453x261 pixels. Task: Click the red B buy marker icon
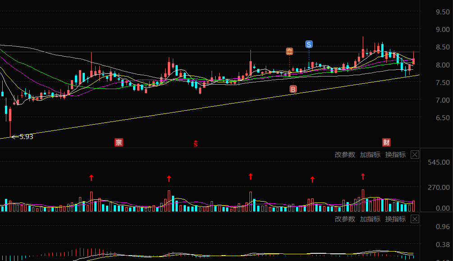[x=293, y=89]
